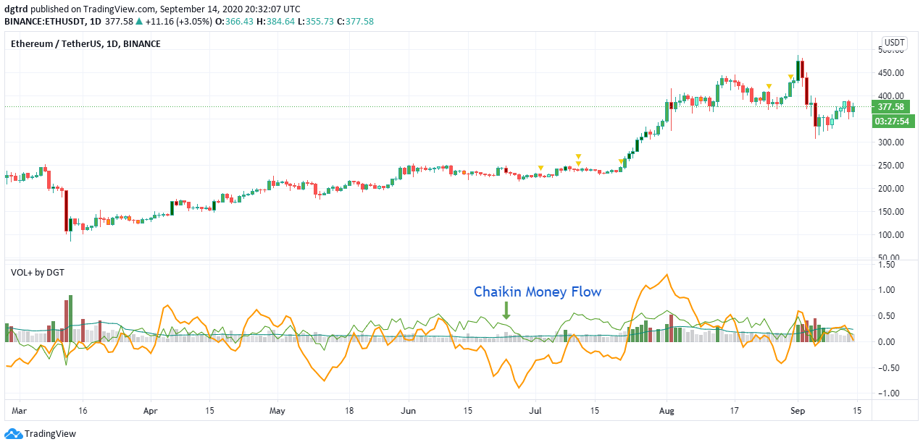Click the 'Chaikin Money Flow' annotation text

(x=538, y=291)
